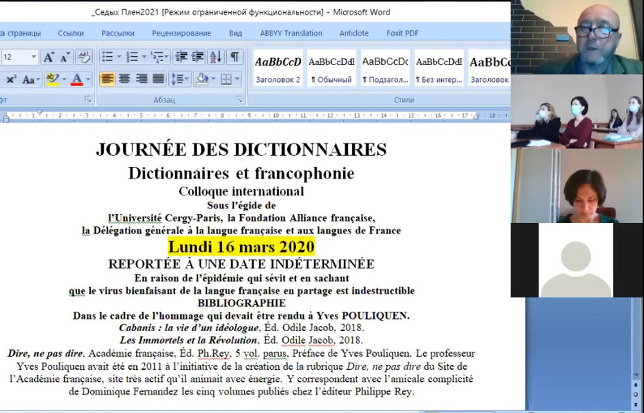Open the ABBYY Translation tab
Image resolution: width=644 pixels, height=413 pixels.
click(x=290, y=33)
